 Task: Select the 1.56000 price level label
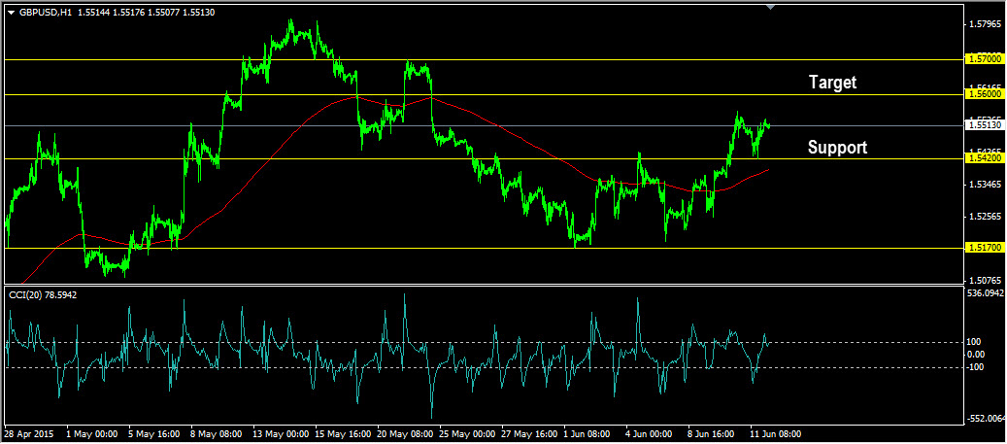coord(984,94)
